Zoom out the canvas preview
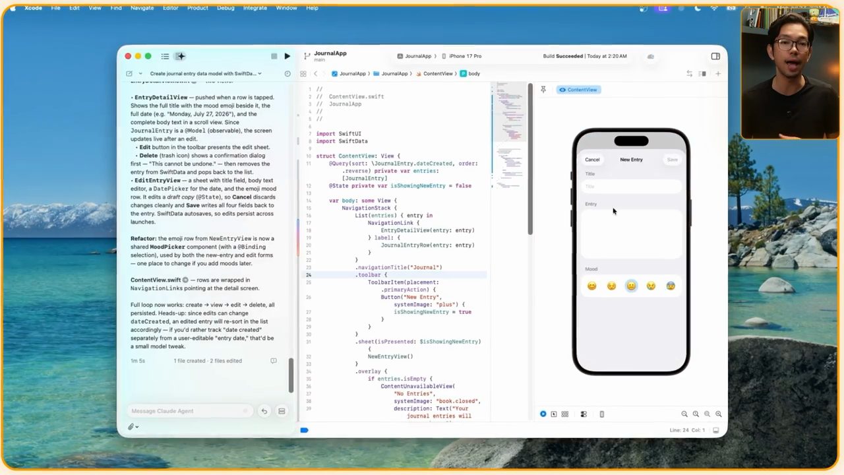 (x=684, y=414)
